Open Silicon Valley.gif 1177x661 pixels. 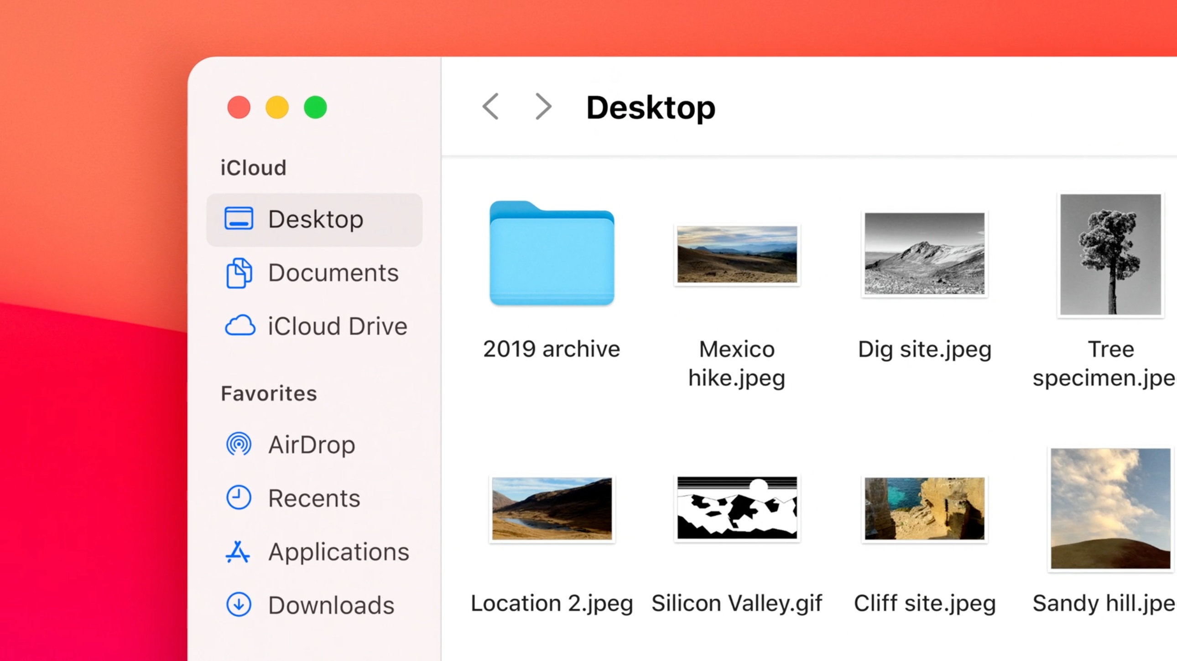[x=737, y=509]
